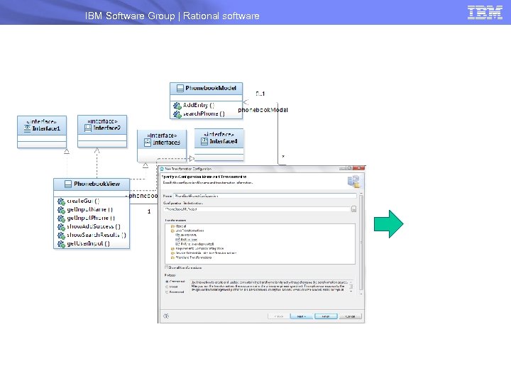Click the dialog's vertical scrollbar
511x383 pixels.
coord(361,243)
